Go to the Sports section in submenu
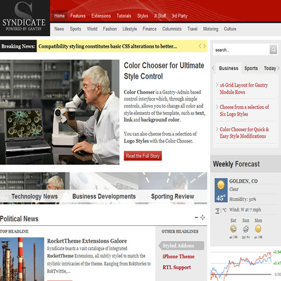 click(75, 29)
